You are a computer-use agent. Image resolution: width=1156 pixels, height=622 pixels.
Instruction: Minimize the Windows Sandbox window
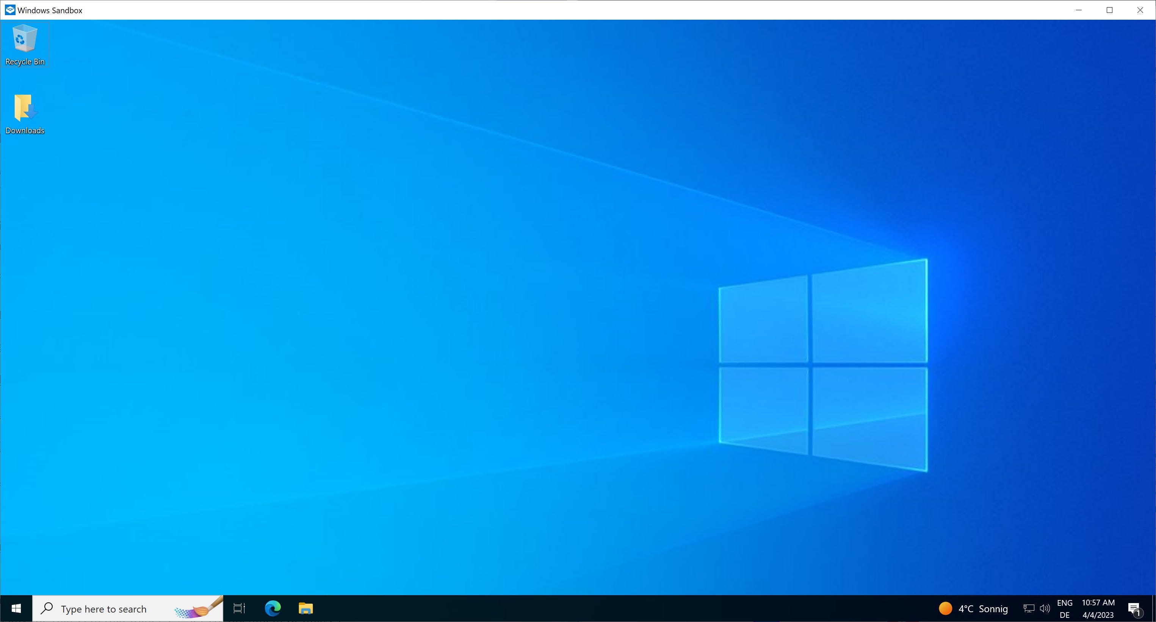coord(1079,9)
